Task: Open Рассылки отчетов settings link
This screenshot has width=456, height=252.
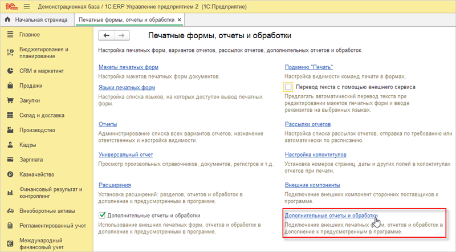Action: (x=308, y=124)
